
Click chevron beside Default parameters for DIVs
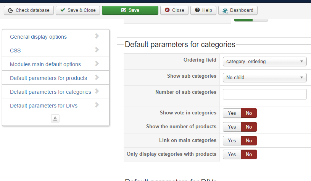click(97, 105)
